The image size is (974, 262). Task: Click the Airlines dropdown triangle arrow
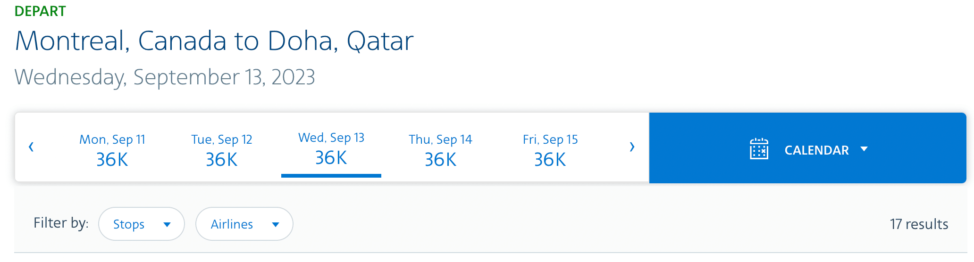click(276, 225)
